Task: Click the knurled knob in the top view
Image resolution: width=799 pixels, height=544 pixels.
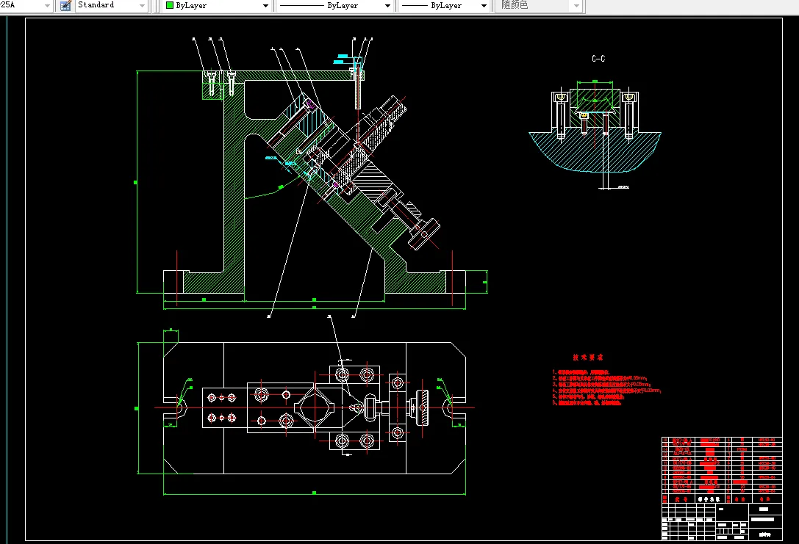Action: [x=423, y=406]
